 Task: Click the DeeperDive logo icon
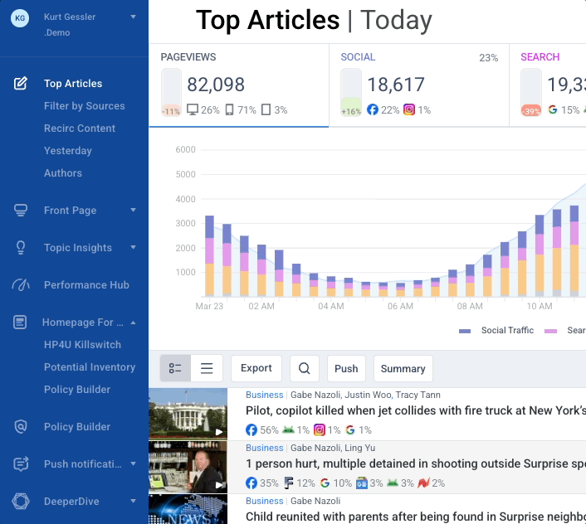tap(22, 502)
